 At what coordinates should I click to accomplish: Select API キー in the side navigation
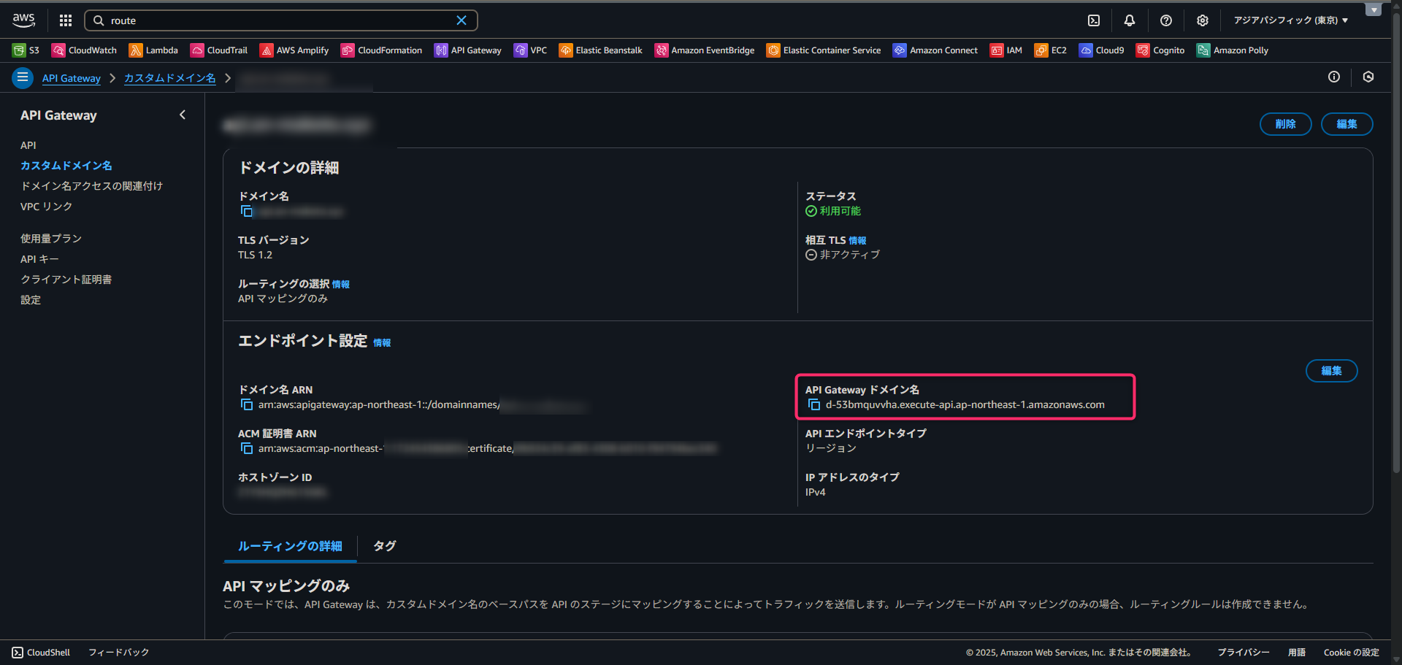pyautogui.click(x=39, y=259)
